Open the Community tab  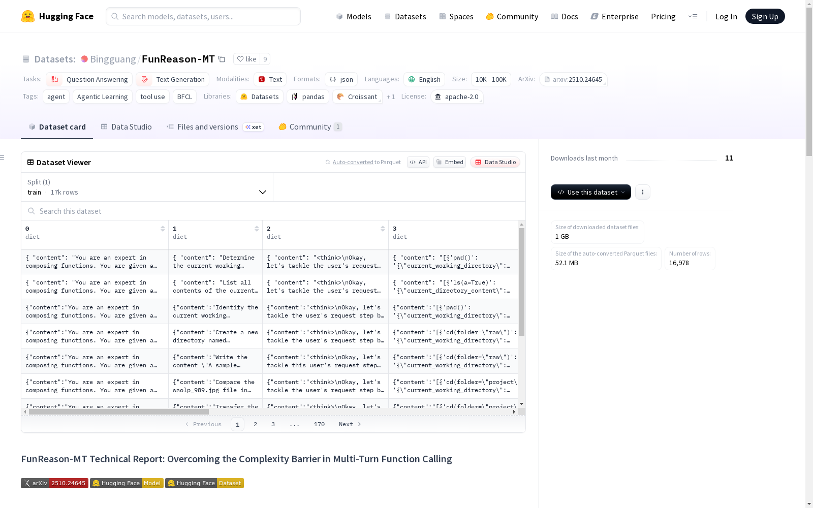tap(310, 127)
